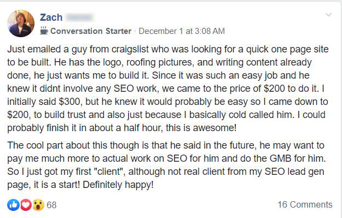The height and width of the screenshot is (218, 342).
Task: Click the phrase this is awesome!
Action: coord(201,128)
